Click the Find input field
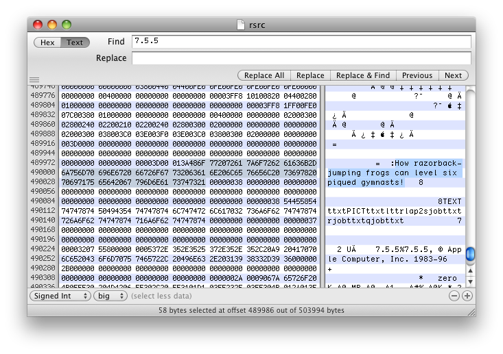503x354 pixels. [301, 42]
